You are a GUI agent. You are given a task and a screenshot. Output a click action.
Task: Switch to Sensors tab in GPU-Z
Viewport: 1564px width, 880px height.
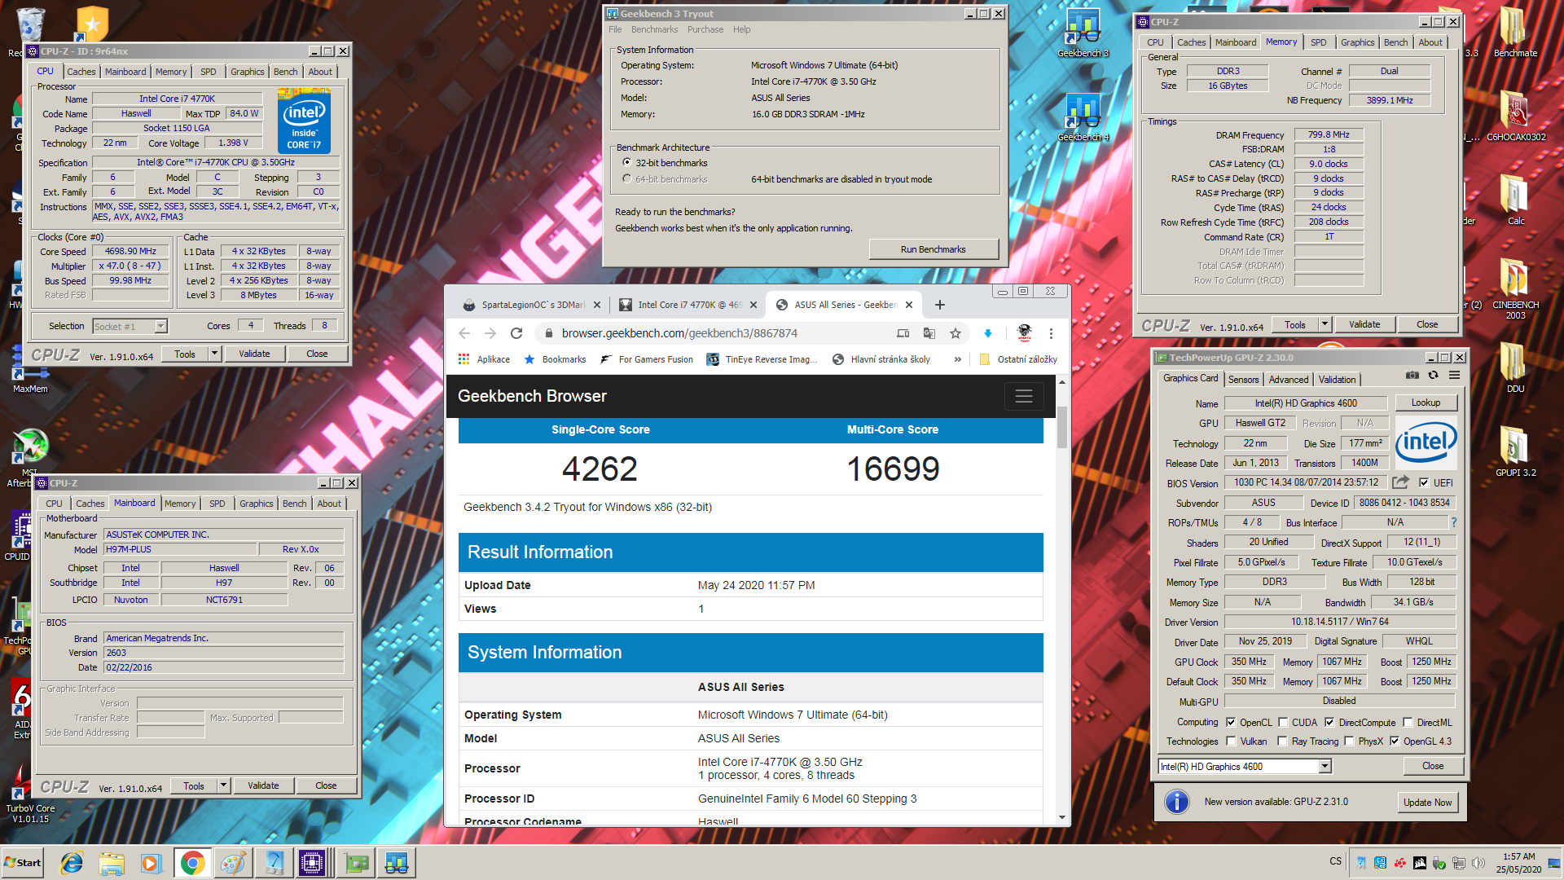coord(1243,380)
